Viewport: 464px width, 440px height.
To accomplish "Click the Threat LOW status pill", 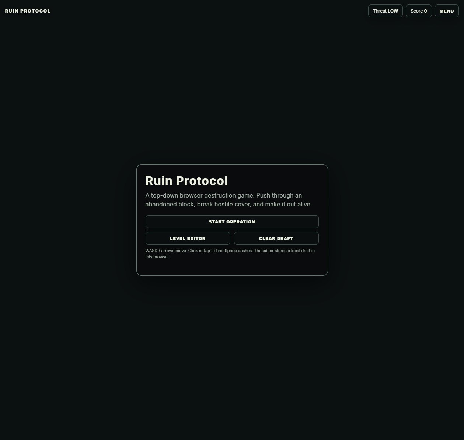I will pos(385,11).
